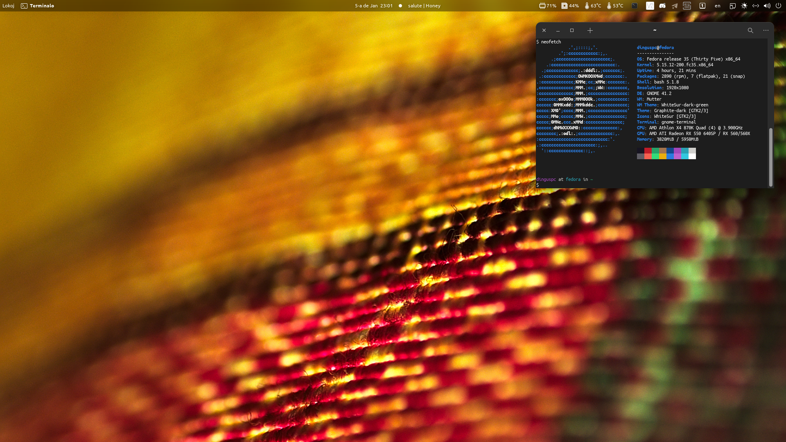This screenshot has width=786, height=442.
Task: Open terminal search
Action: point(750,31)
